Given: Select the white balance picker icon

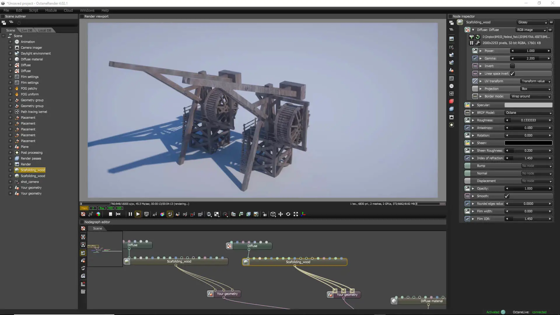Looking at the screenshot, I should [x=162, y=214].
